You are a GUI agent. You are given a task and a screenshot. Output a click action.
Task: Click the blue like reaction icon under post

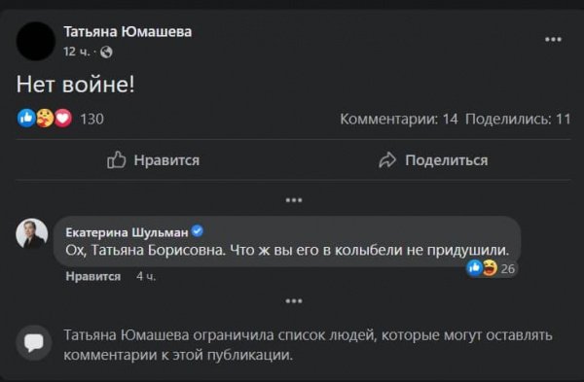click(x=26, y=119)
